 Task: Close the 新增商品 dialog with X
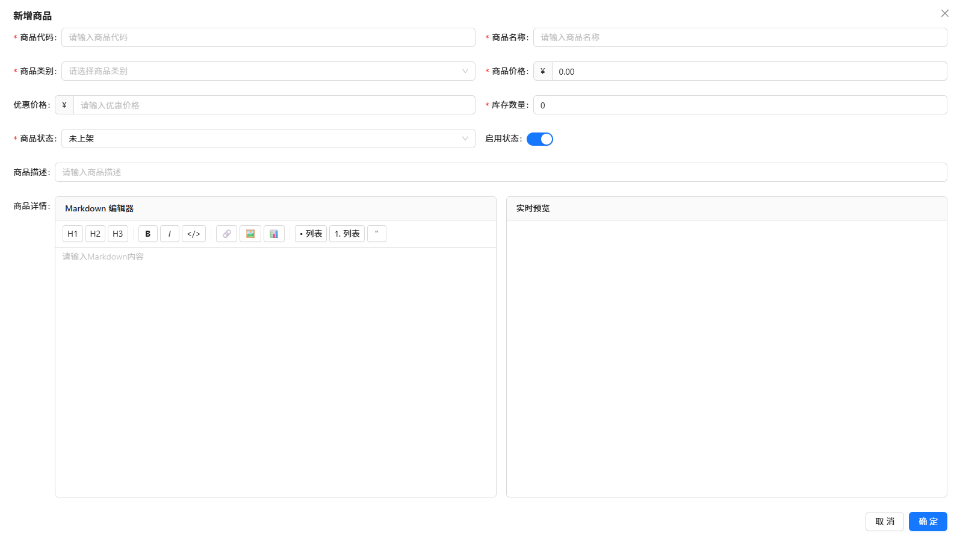click(x=944, y=13)
